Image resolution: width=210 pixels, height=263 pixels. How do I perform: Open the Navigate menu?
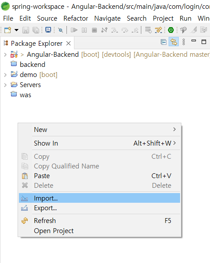[107, 18]
